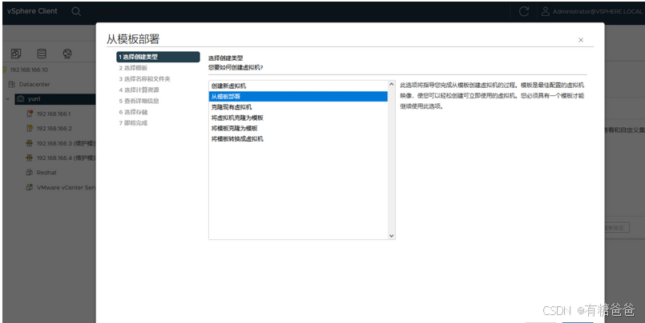Screen dimensions: 645x323
Task: Select host 192.168.166.1 in the tree
Action: pos(54,114)
